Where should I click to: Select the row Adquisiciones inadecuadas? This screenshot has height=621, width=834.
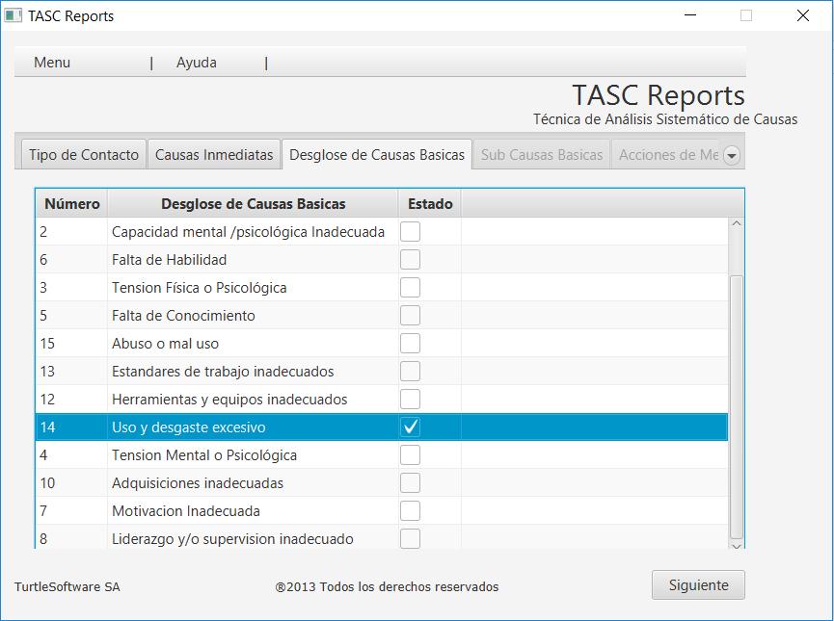point(382,483)
